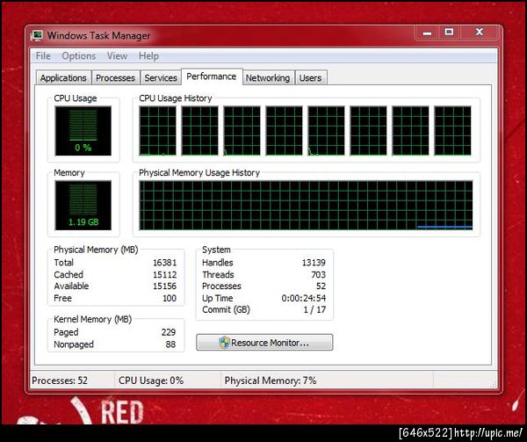Switch to the Networking tab
This screenshot has height=442, width=527.
coord(268,77)
